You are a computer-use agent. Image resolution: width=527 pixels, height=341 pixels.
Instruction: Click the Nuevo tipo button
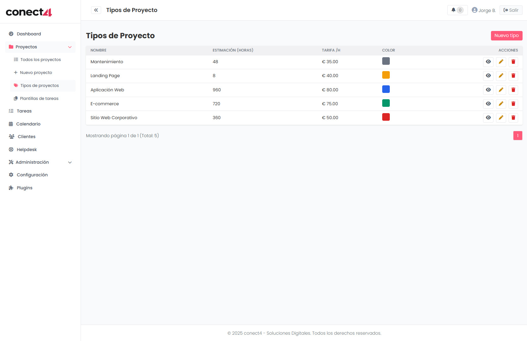tap(506, 36)
